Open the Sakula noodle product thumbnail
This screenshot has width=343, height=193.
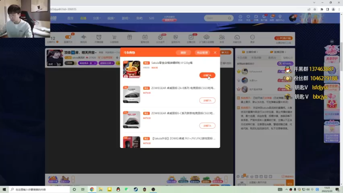pyautogui.click(x=132, y=69)
